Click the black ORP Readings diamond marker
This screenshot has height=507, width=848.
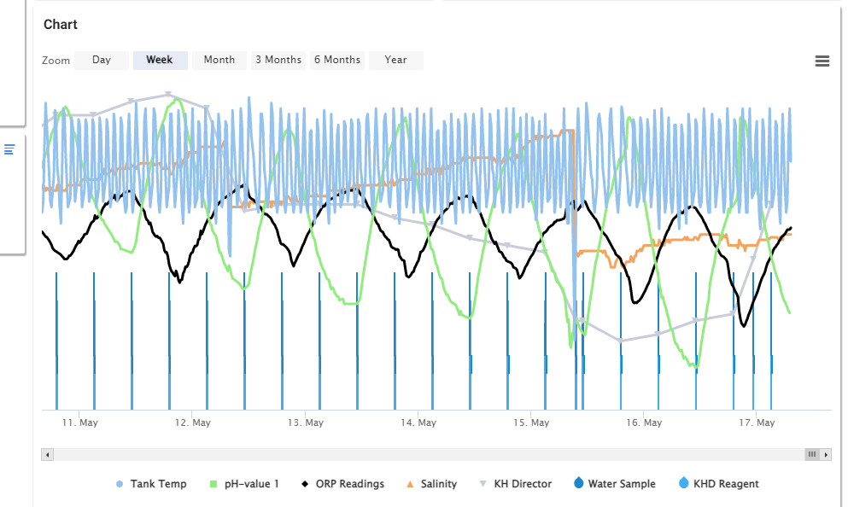point(305,484)
